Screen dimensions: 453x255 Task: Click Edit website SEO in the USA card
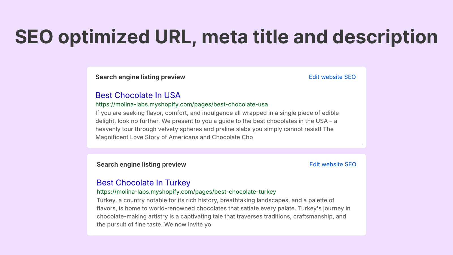click(x=332, y=77)
